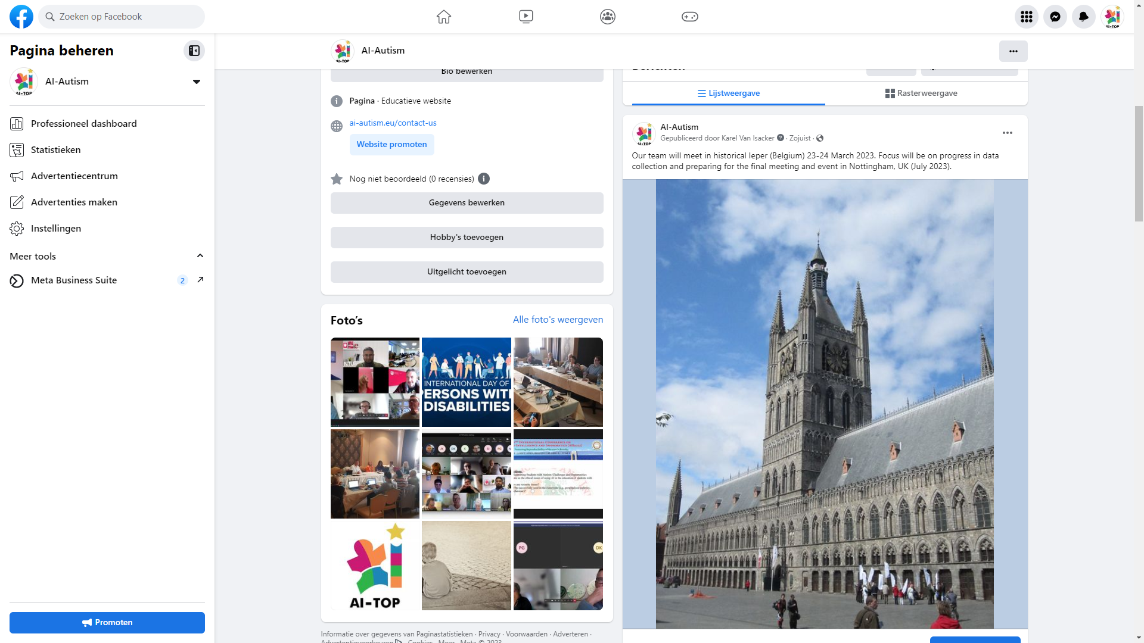Collapse the Meer tools section
Image resolution: width=1144 pixels, height=643 pixels.
tap(200, 256)
